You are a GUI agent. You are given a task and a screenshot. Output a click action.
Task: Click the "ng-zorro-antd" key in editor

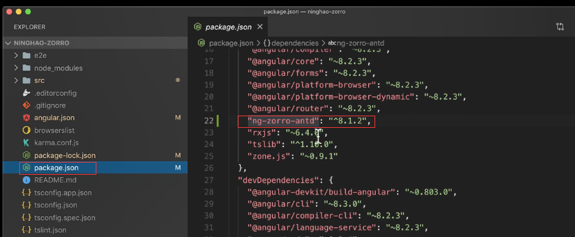(283, 121)
